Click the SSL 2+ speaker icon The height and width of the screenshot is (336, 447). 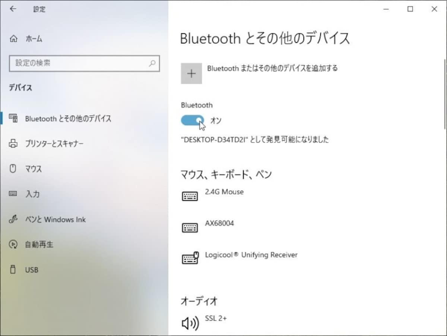point(190,323)
